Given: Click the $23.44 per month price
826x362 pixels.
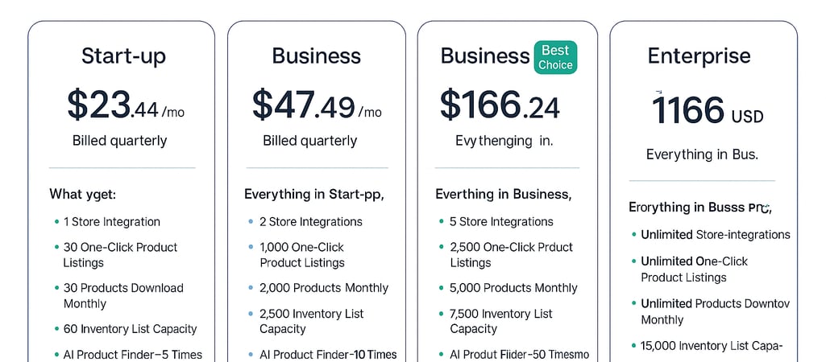Looking at the screenshot, I should click(x=126, y=105).
